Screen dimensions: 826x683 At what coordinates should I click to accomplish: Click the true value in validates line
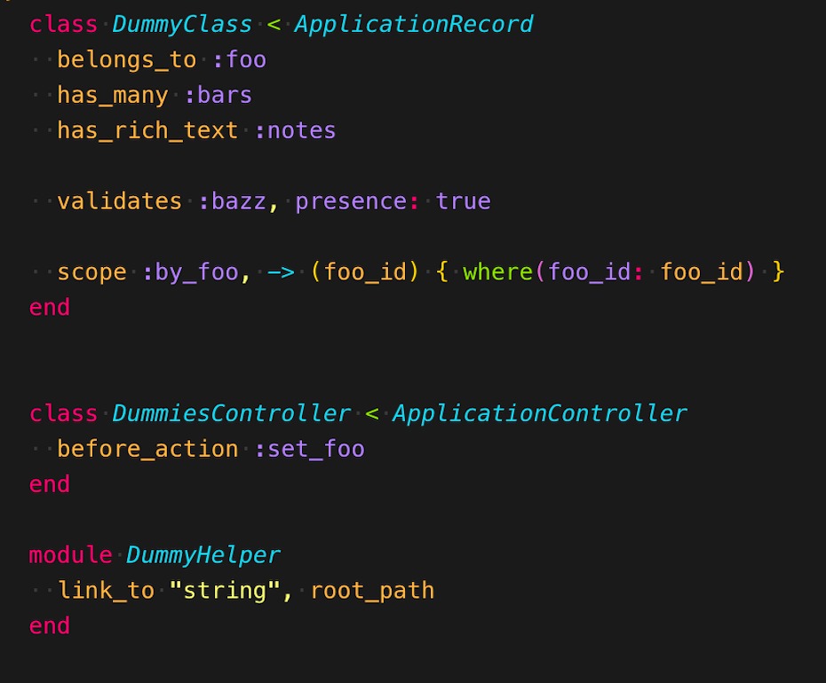tap(463, 201)
